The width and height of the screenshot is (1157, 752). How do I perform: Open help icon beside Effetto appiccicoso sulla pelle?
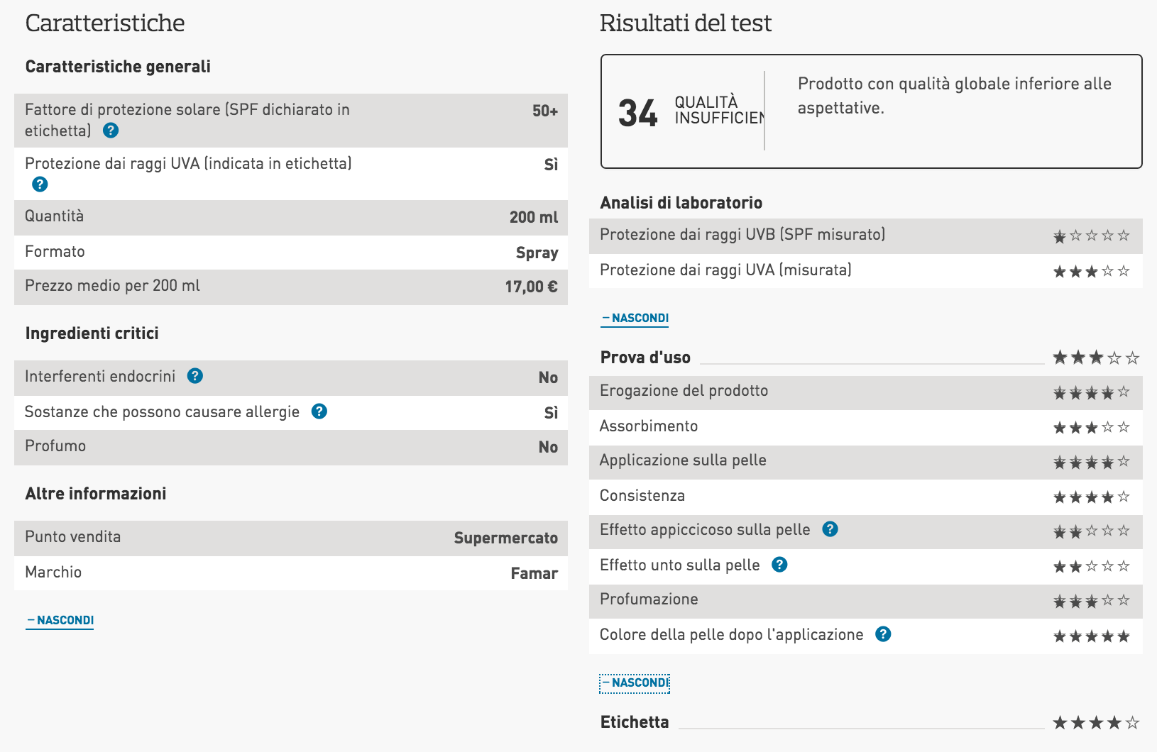click(x=830, y=529)
